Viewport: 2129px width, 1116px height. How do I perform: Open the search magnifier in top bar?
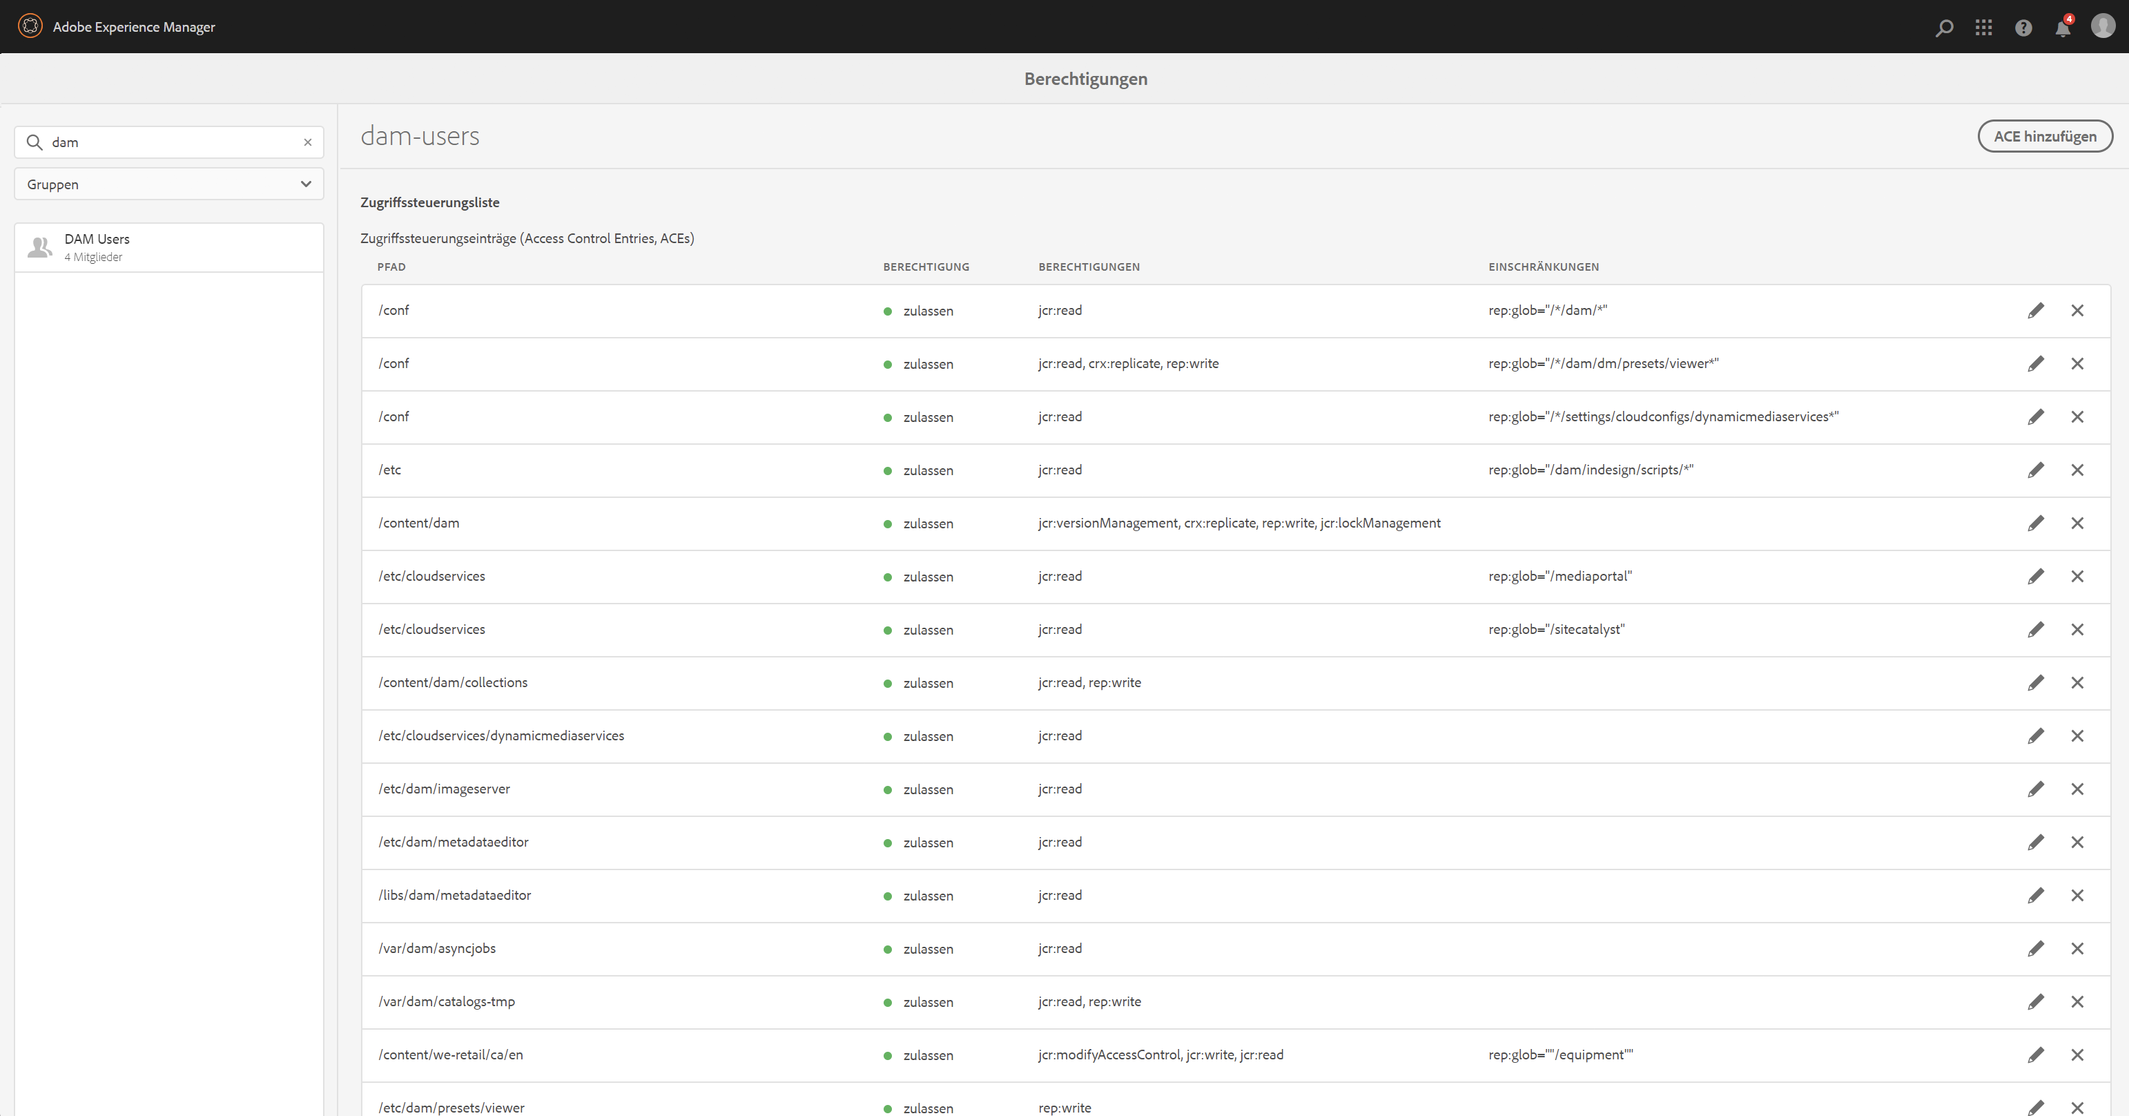point(1944,28)
